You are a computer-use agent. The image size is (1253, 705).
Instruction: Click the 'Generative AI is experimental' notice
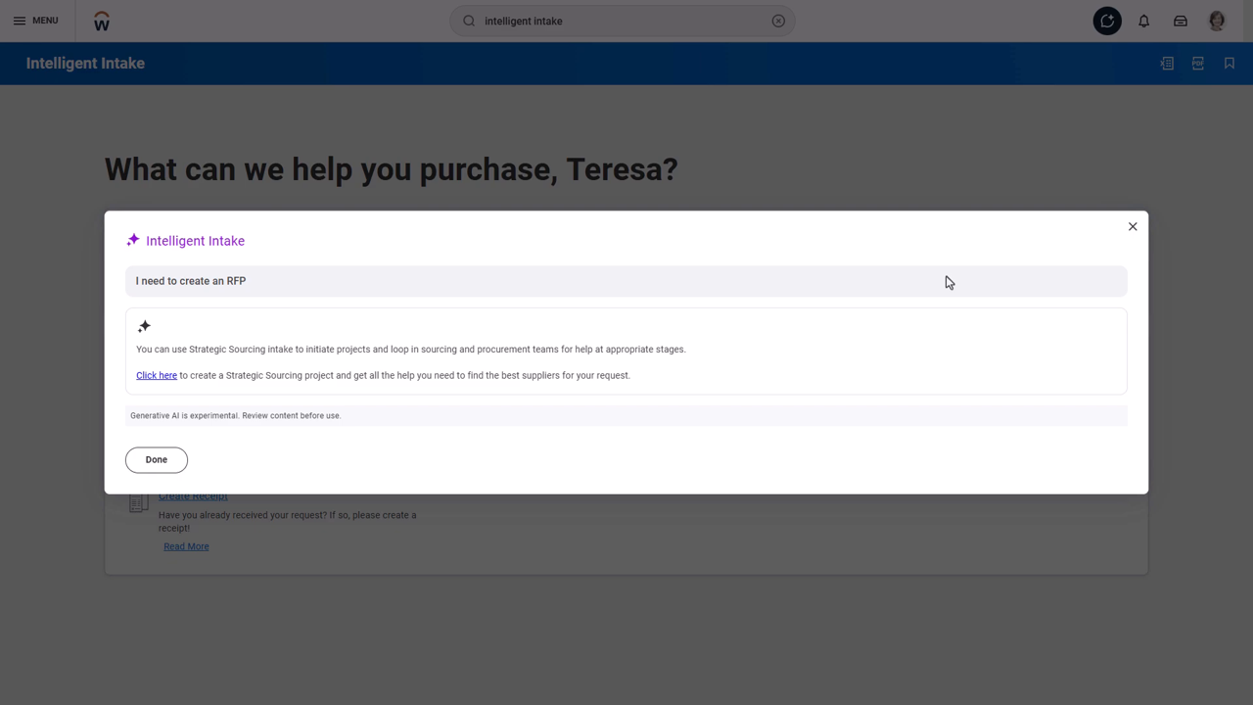tap(626, 415)
